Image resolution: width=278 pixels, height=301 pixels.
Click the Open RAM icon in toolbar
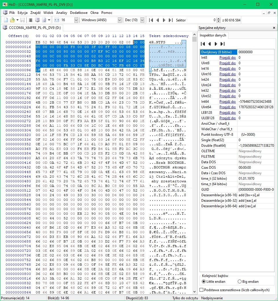31,20
